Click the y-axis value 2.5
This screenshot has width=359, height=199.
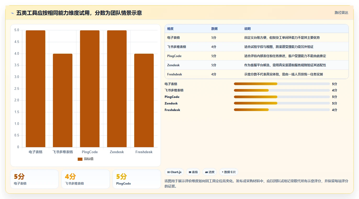point(16,89)
